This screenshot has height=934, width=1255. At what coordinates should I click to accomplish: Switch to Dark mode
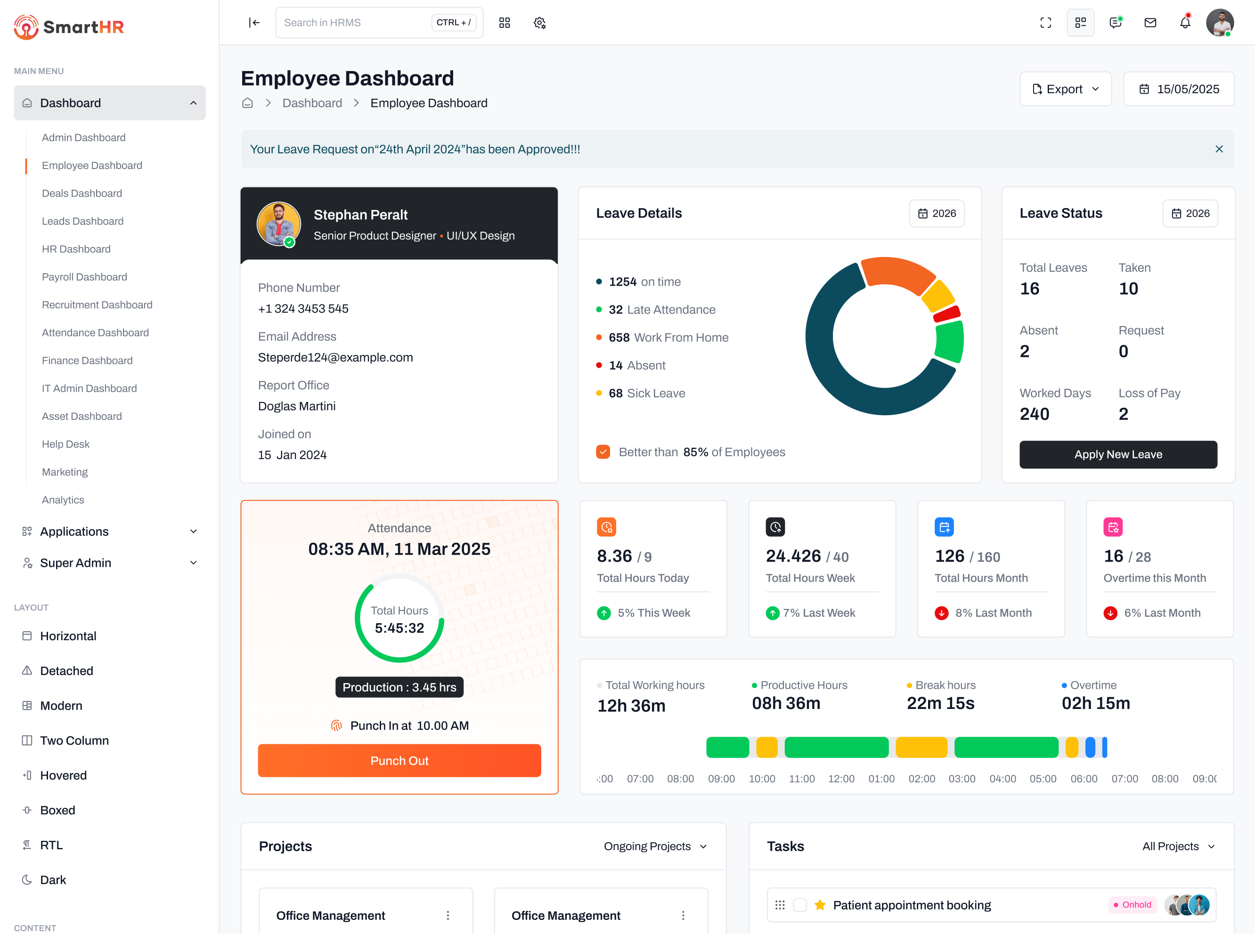coord(53,879)
